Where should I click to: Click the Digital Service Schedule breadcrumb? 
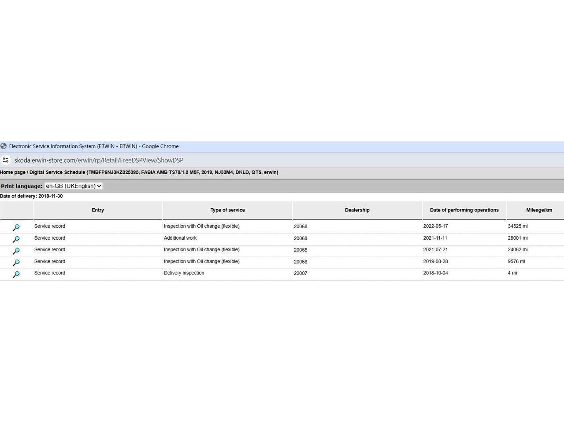click(x=57, y=172)
